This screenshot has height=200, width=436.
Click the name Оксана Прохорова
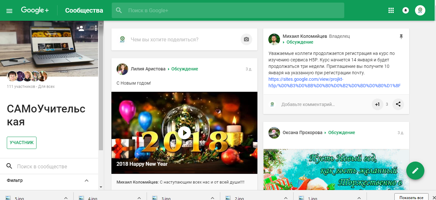pos(302,132)
